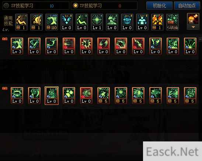Select the first TP skill at Lv 3
The height and width of the screenshot is (161, 202).
(x=17, y=46)
